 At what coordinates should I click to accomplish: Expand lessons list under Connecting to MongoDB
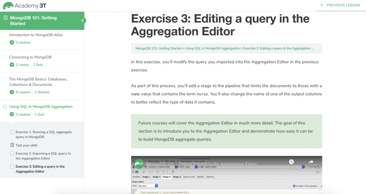point(12,65)
